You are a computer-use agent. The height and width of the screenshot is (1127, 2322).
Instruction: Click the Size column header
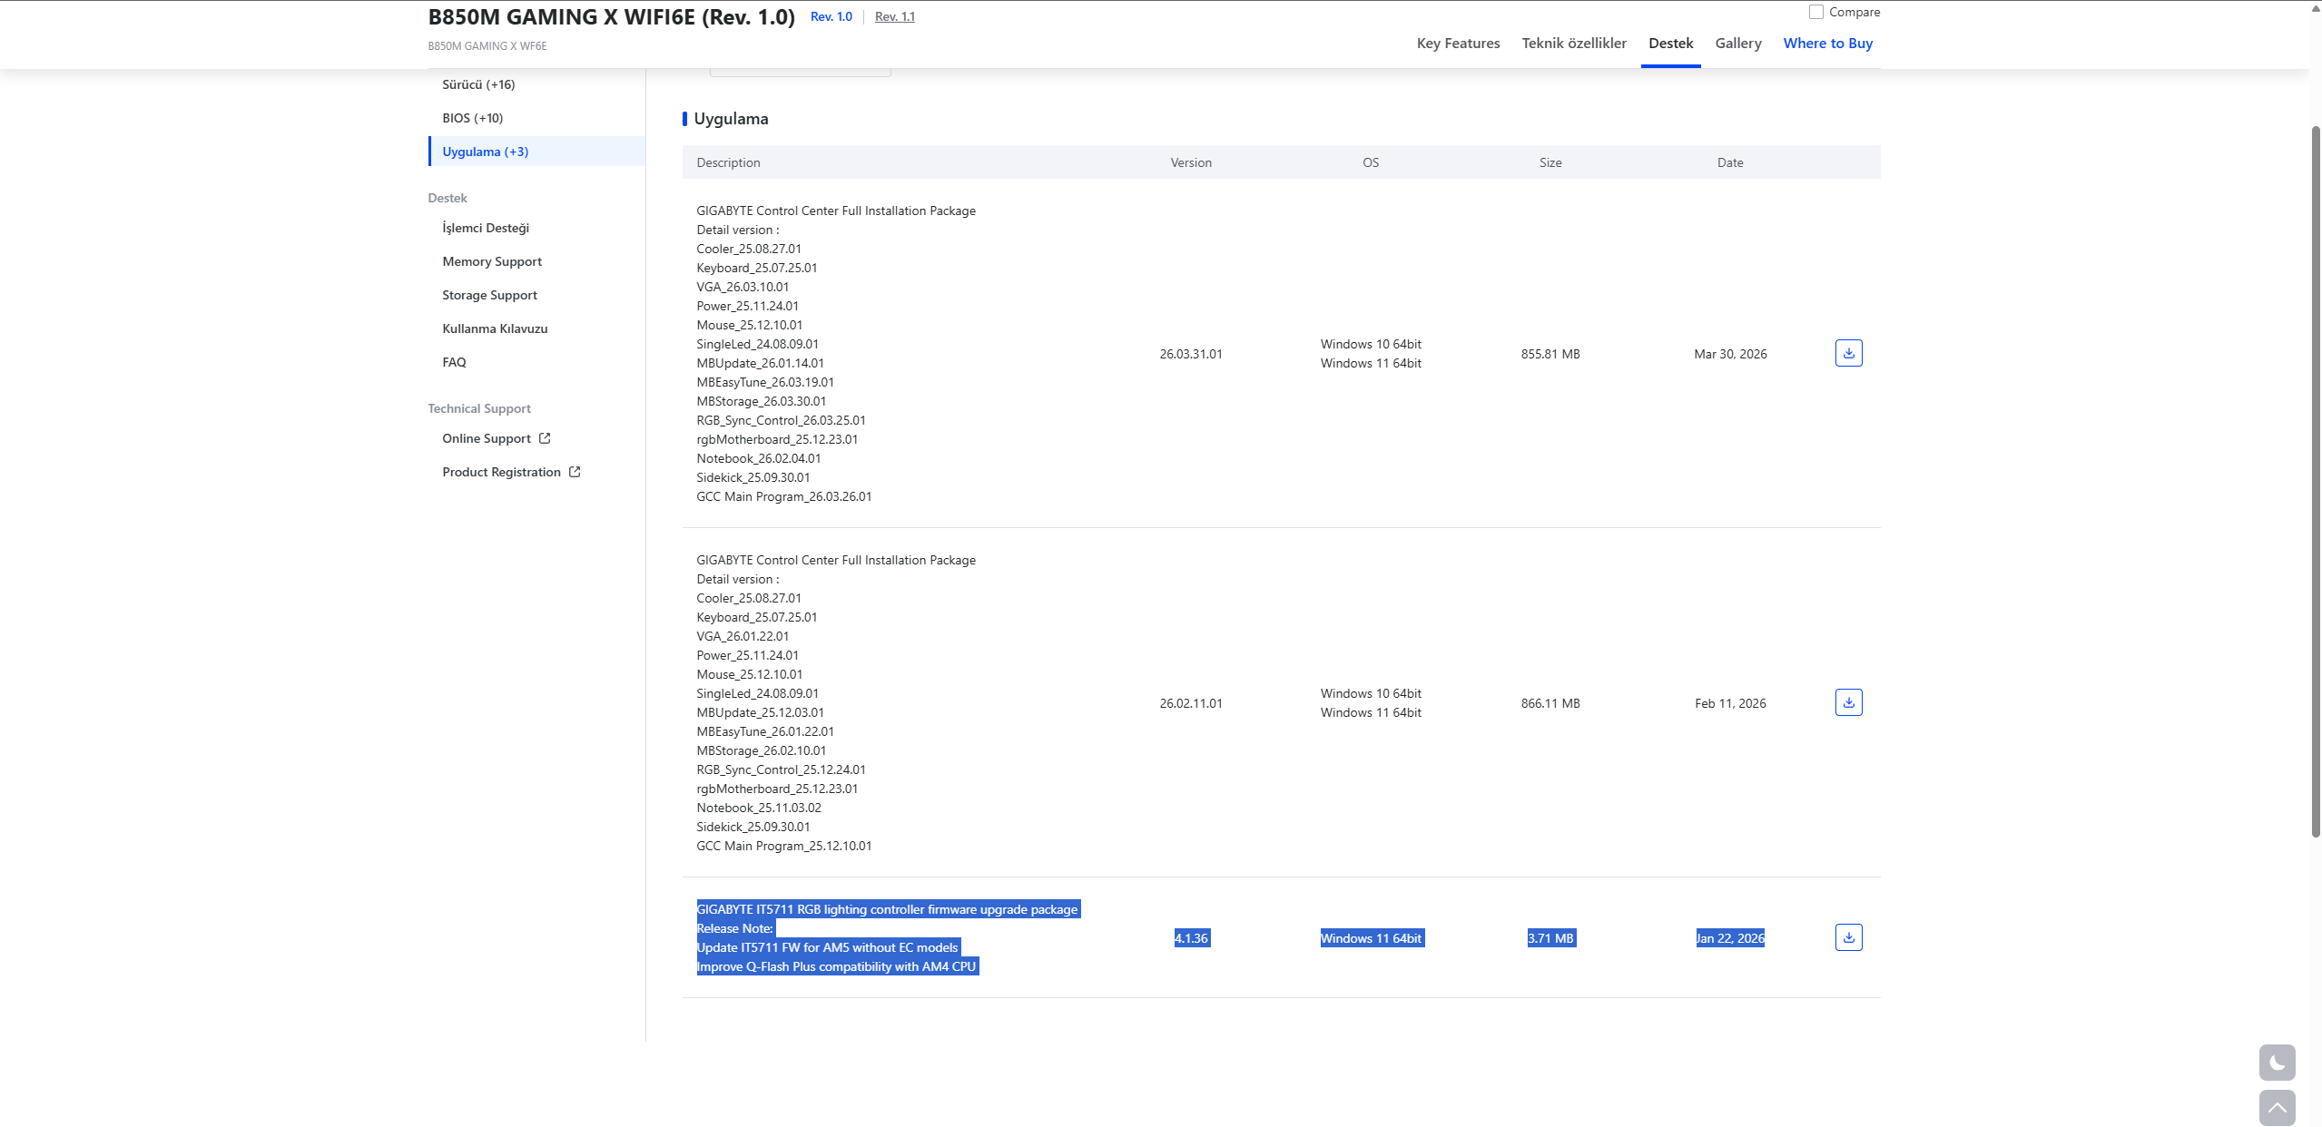tap(1550, 162)
